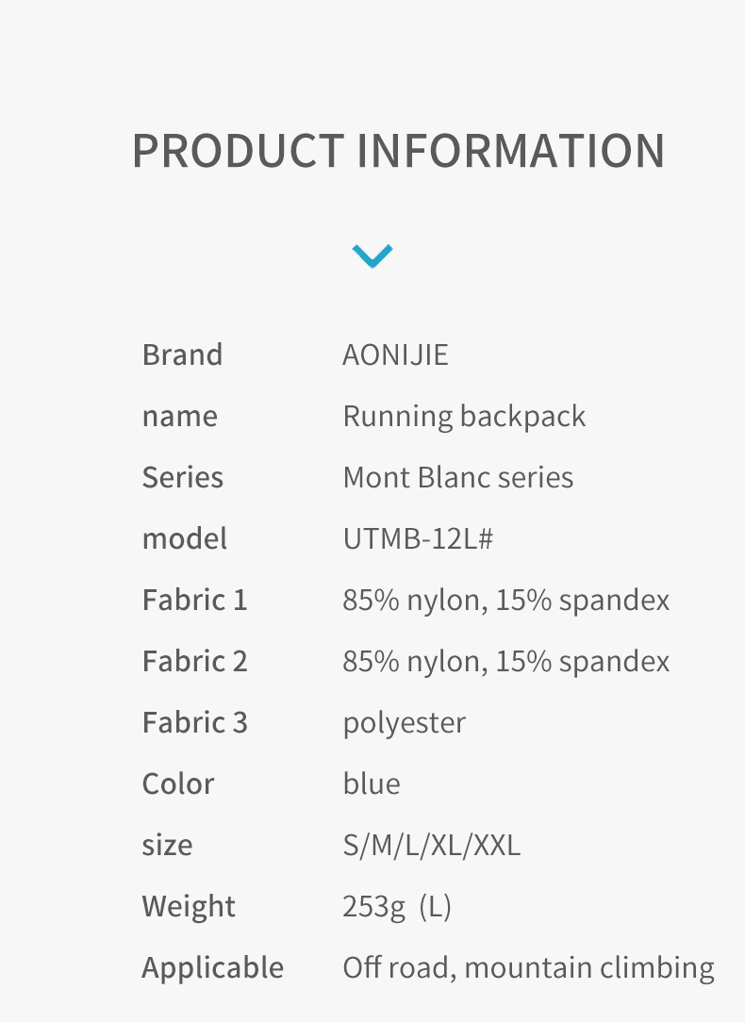Click the polyester fabric value
Screen dimensions: 745x1022
pyautogui.click(x=405, y=723)
